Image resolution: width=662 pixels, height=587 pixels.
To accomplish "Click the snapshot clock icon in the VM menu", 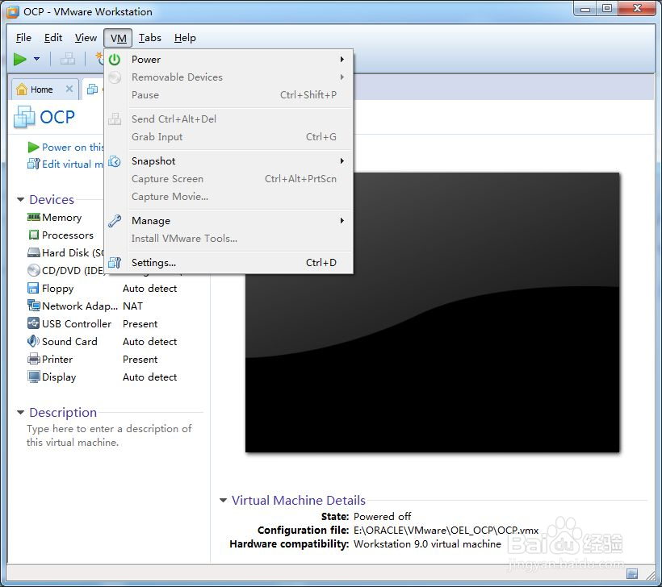I will pos(115,161).
